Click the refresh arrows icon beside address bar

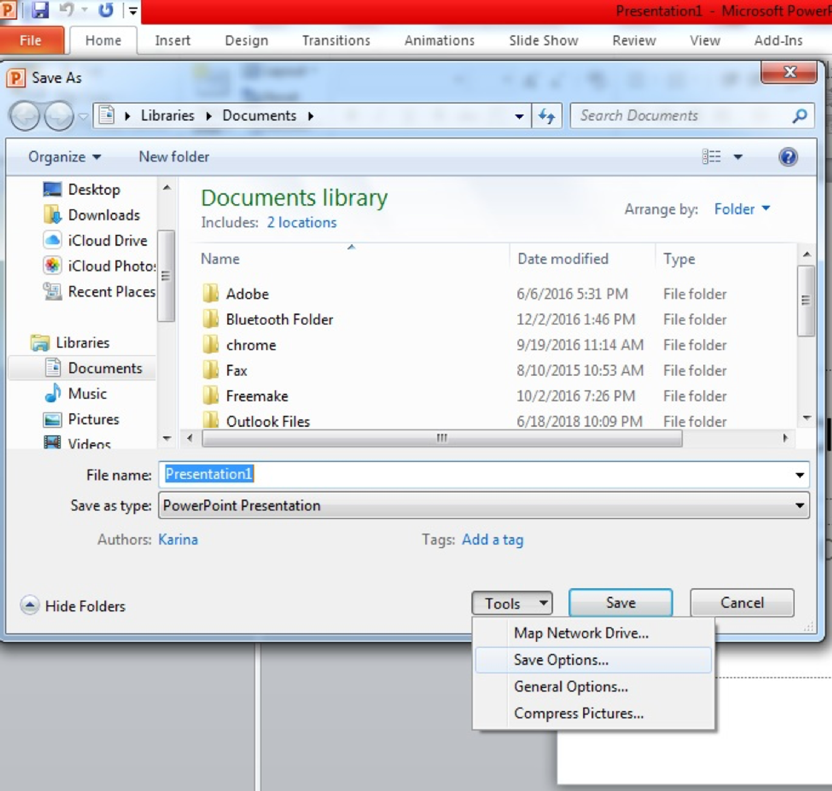coord(546,115)
